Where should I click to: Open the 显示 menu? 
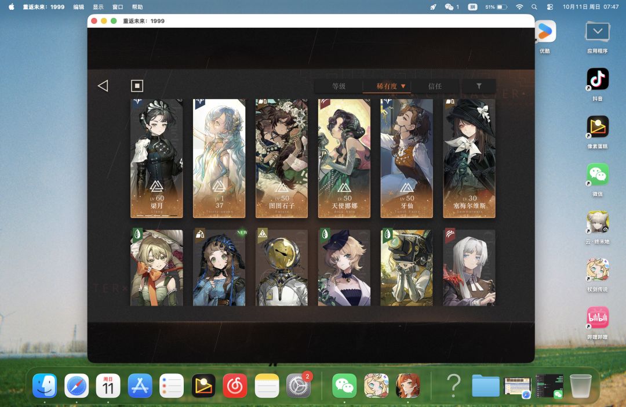point(98,7)
